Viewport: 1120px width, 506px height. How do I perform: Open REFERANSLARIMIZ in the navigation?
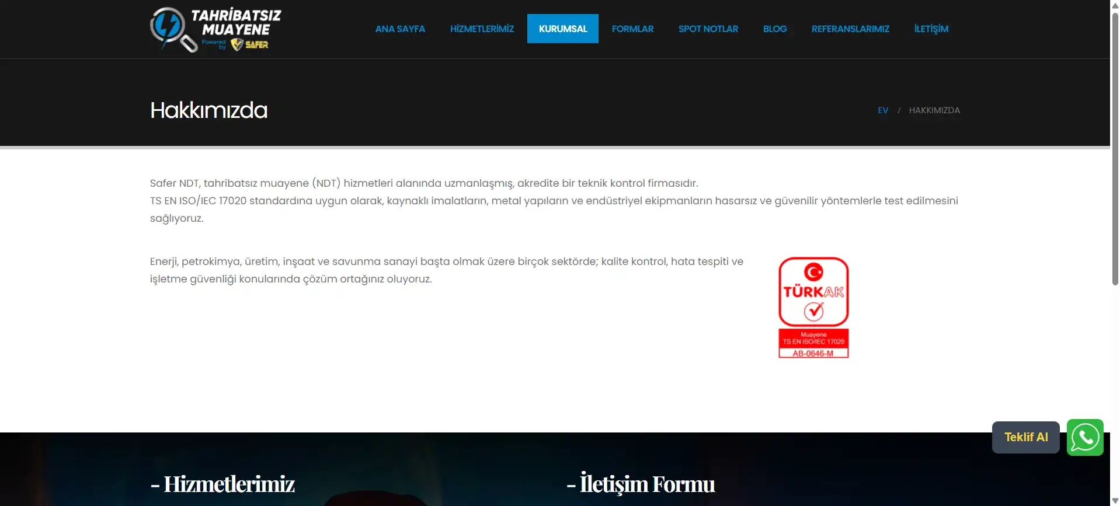click(850, 29)
